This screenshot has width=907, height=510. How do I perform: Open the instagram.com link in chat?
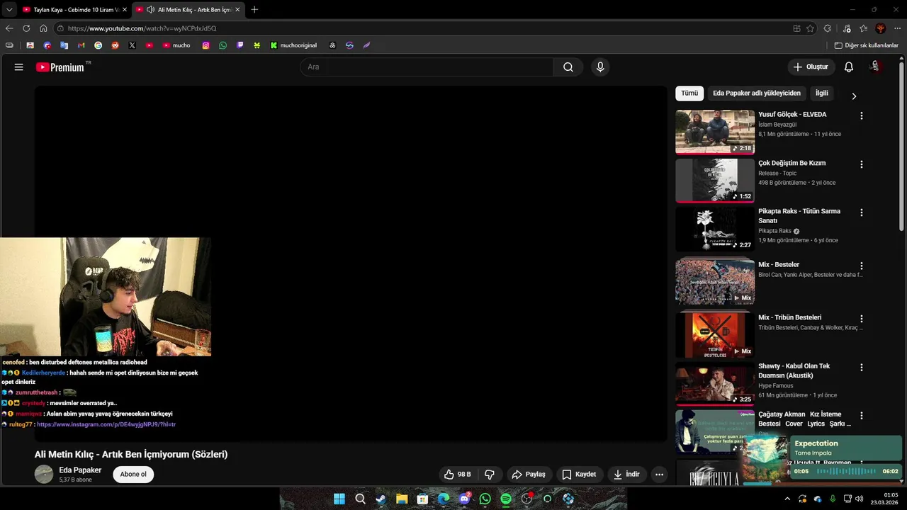tap(106, 424)
